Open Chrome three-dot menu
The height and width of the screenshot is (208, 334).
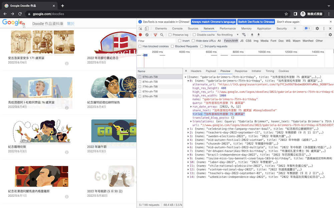click(329, 14)
